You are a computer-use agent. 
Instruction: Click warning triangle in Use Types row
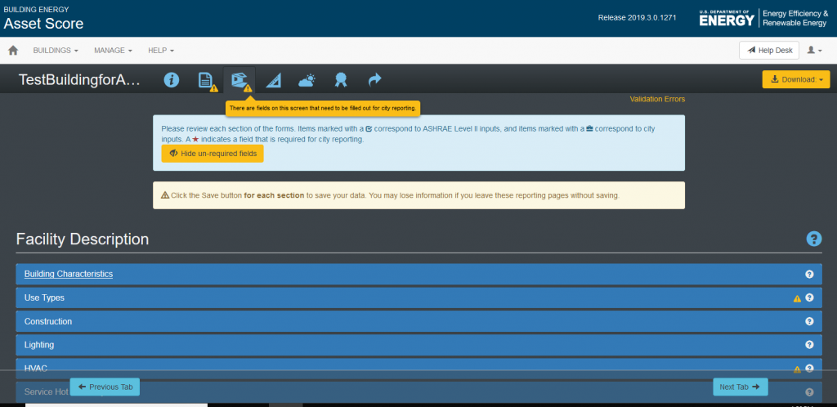tap(797, 299)
